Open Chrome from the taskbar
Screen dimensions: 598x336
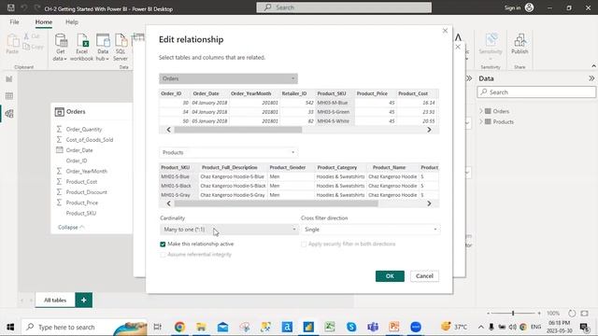179,327
